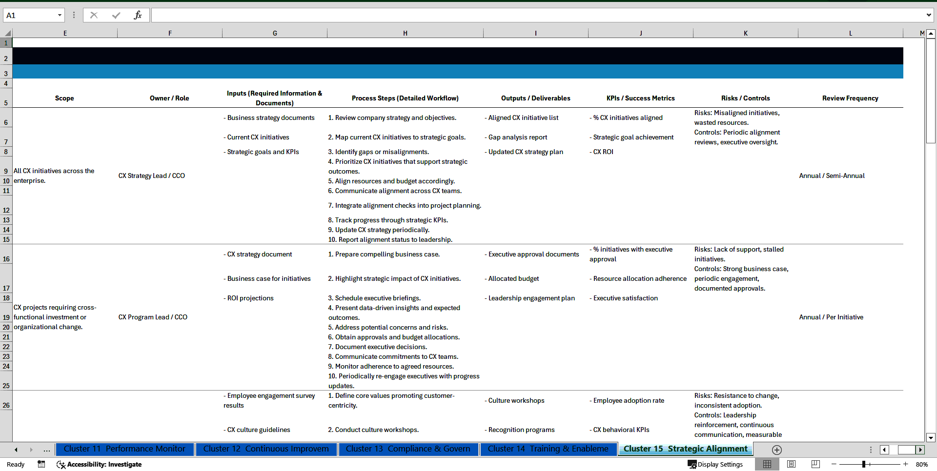Click the Enter checkmark on formula bar

(x=116, y=15)
